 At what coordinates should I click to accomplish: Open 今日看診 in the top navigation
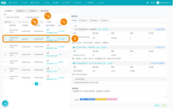coord(14,3)
